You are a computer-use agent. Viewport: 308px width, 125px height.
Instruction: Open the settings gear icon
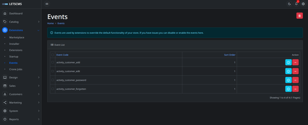tap(303, 4)
